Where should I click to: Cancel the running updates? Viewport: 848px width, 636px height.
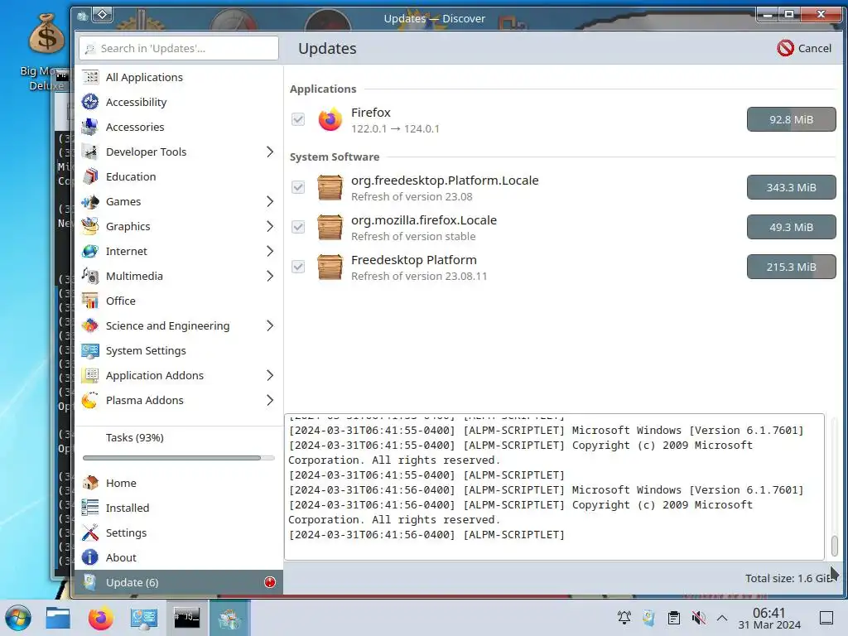click(804, 48)
